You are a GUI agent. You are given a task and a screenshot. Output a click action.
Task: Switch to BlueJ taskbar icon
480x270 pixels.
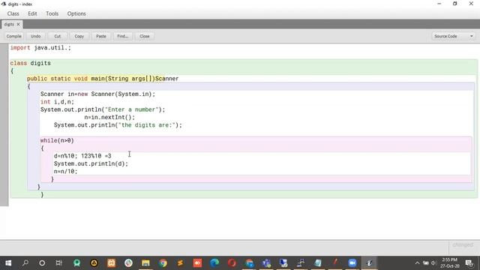(370, 263)
